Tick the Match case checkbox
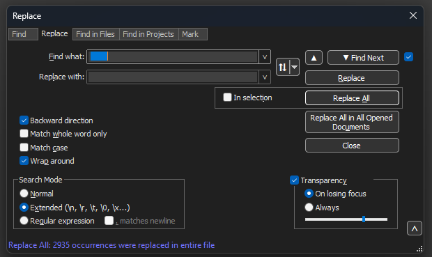432x257 pixels. pyautogui.click(x=24, y=148)
